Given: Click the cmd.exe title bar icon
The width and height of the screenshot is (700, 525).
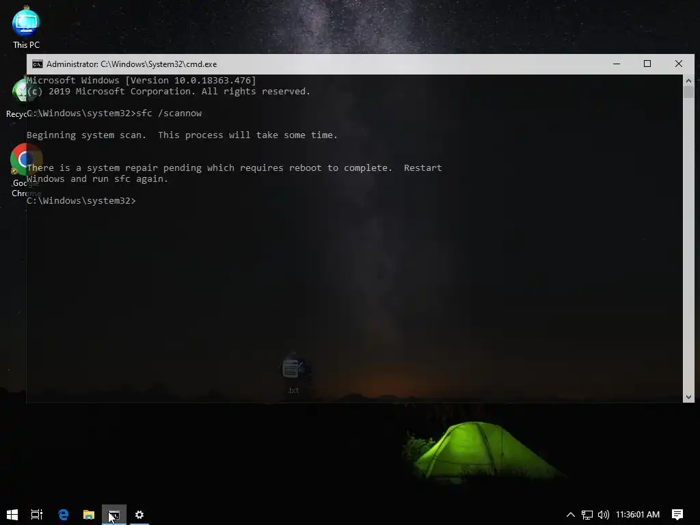Looking at the screenshot, I should click(38, 64).
